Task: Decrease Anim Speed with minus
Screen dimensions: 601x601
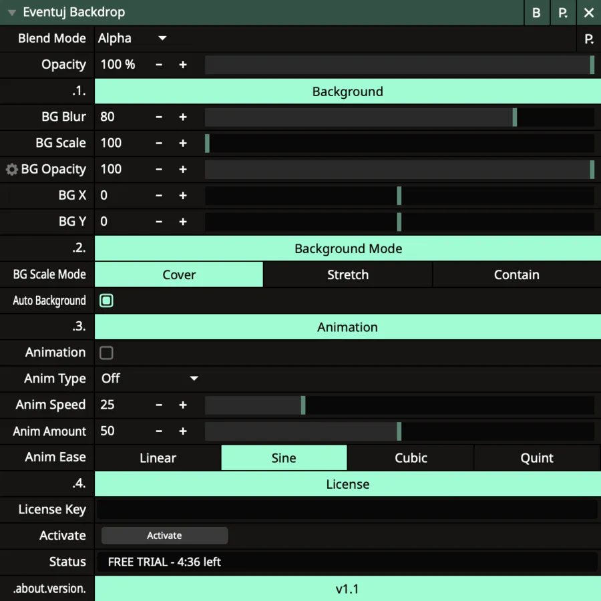Action: (159, 405)
